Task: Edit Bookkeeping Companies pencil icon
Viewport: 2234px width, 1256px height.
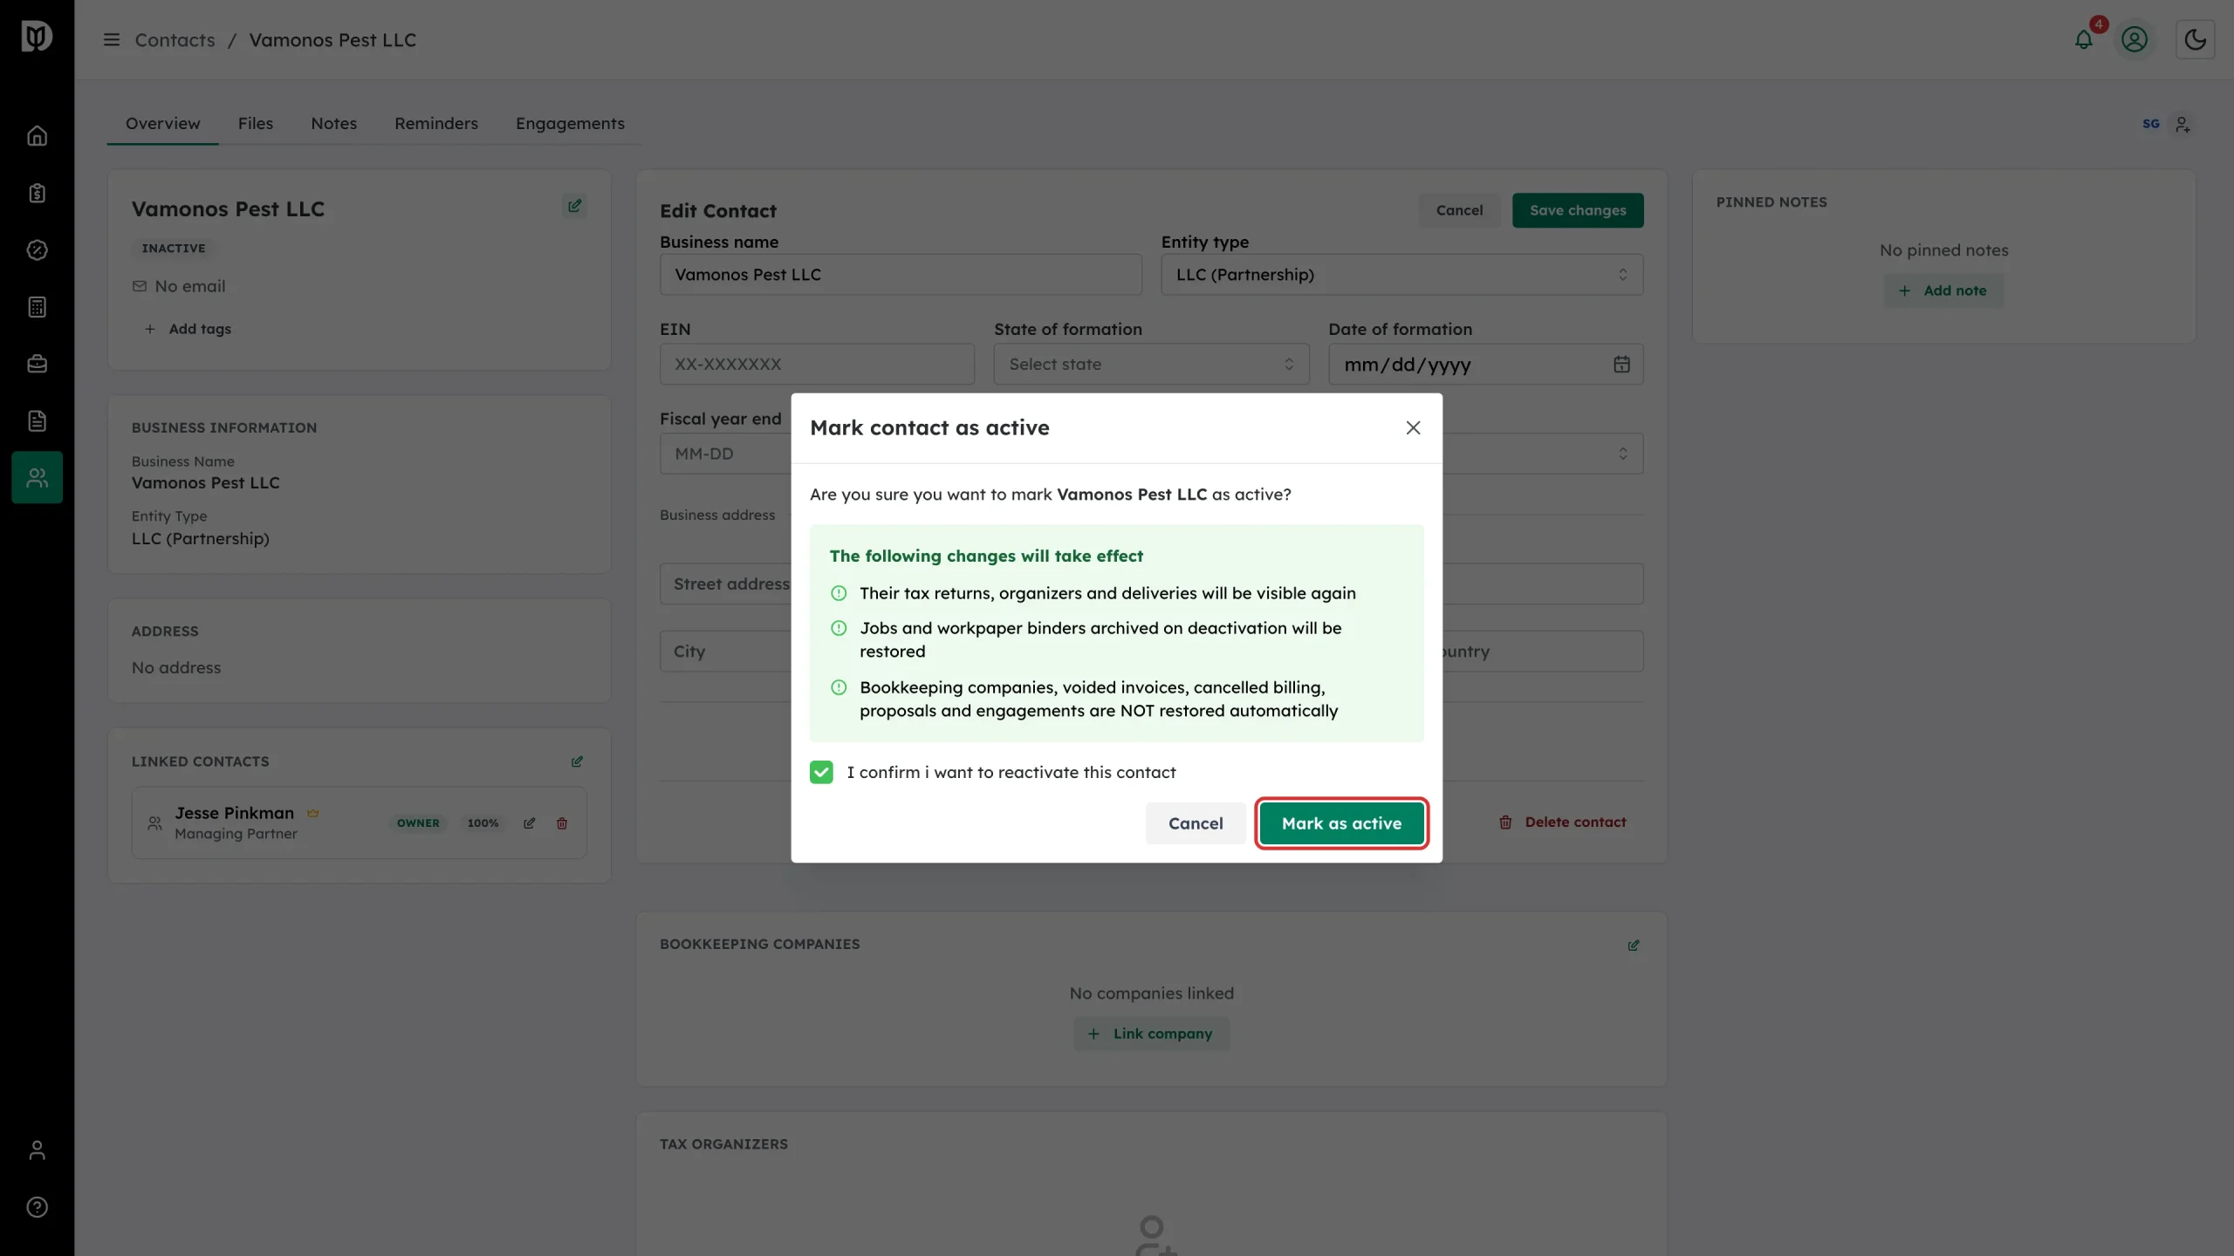Action: [x=1633, y=945]
